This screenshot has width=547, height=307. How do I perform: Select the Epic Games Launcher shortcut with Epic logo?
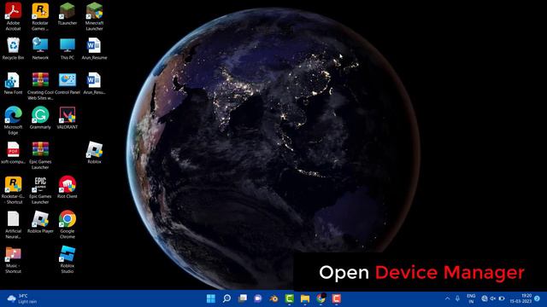click(x=40, y=189)
